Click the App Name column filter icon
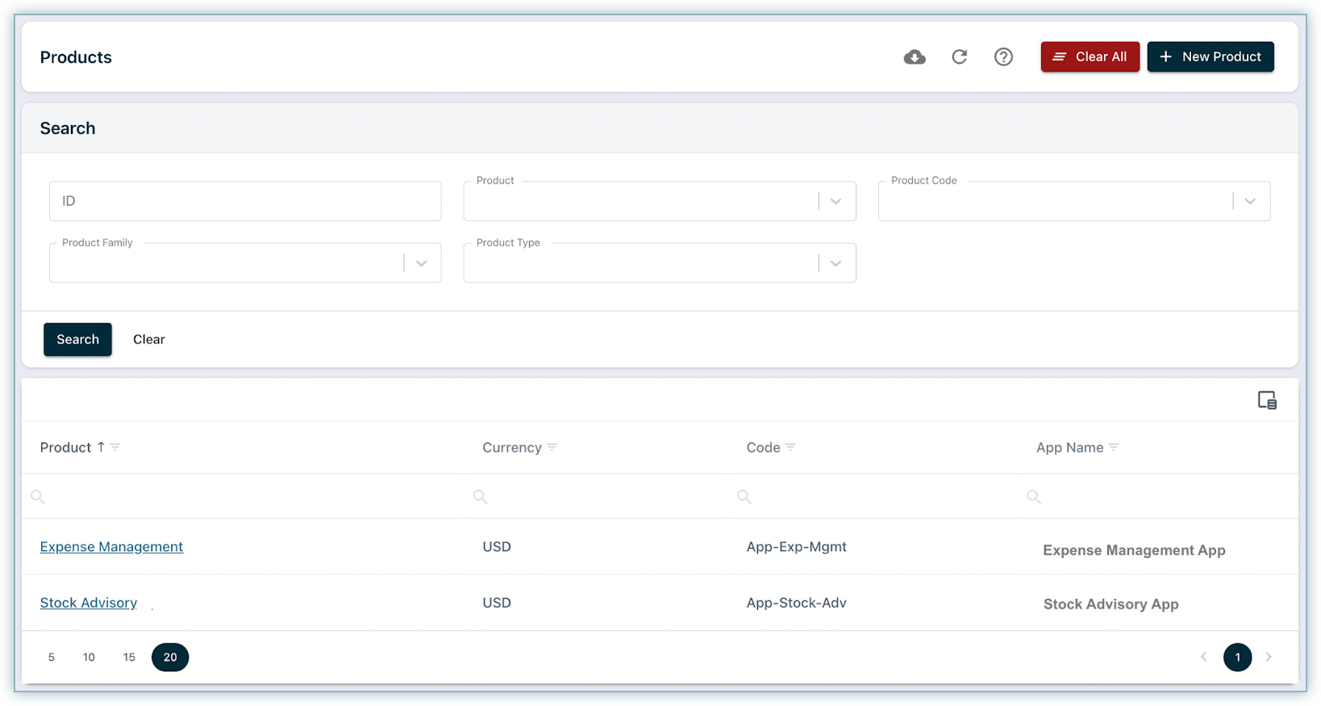Screen dimensions: 1321x706 coord(1114,447)
